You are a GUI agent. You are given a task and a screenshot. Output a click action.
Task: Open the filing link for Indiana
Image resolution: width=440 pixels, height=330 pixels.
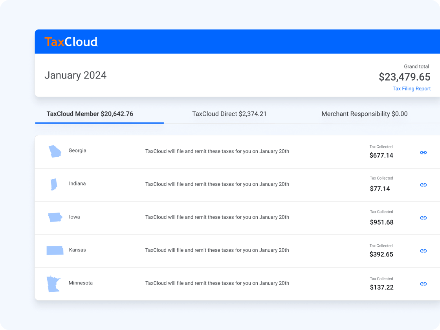coord(423,185)
